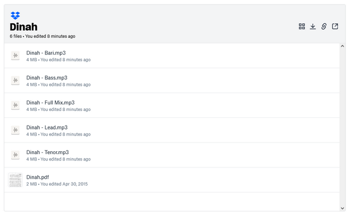
Task: Open the Dinah.pdf thumbnail preview
Action: coord(15,180)
